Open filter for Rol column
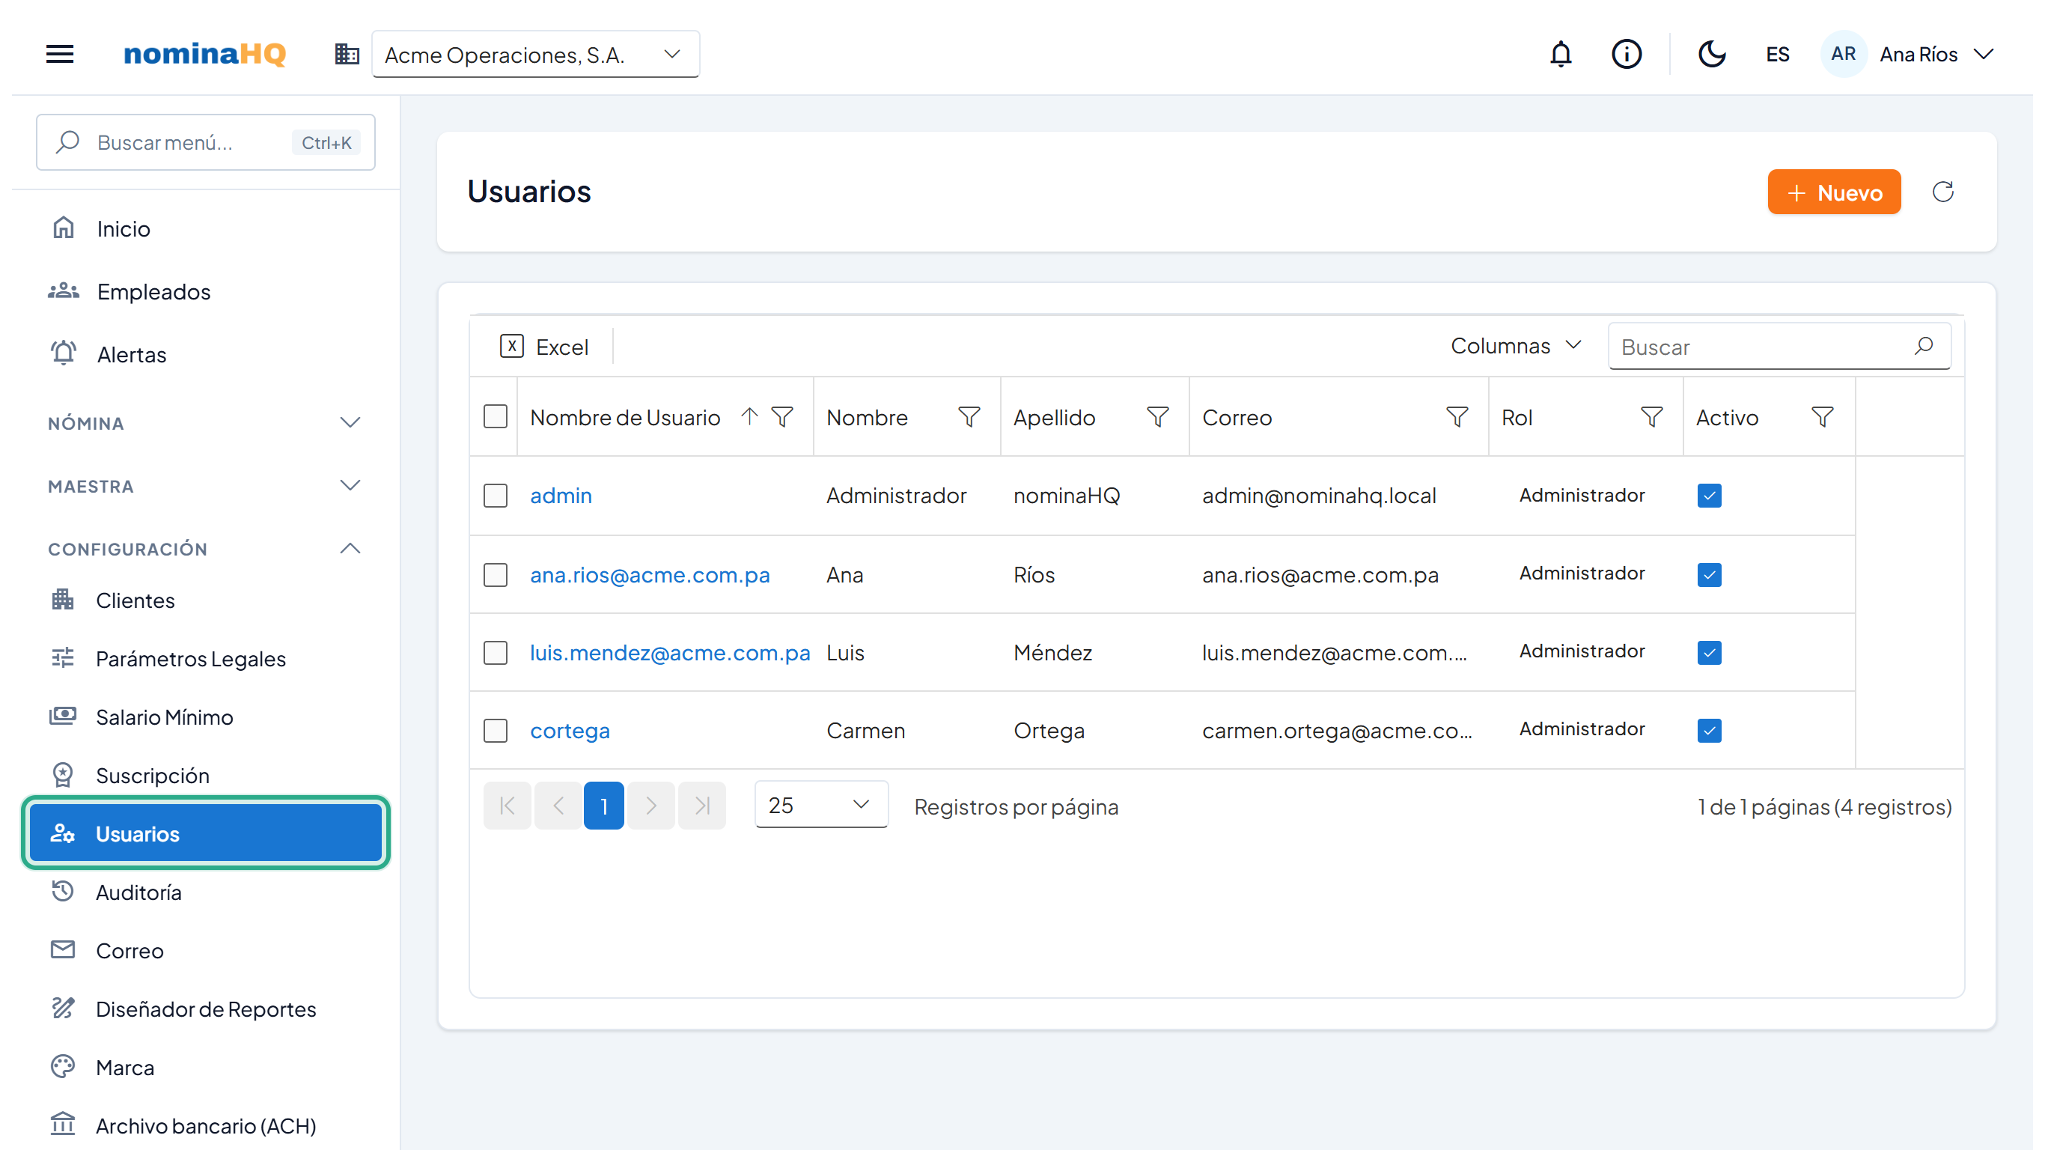The height and width of the screenshot is (1150, 2045). 1651,417
